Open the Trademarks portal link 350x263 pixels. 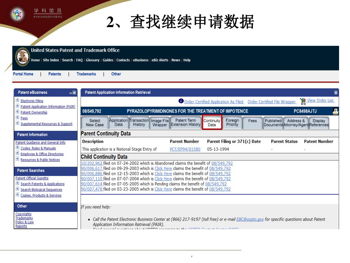(86, 74)
